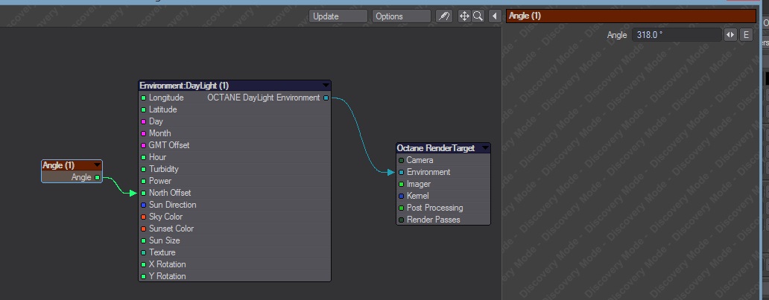Click the Sunset Color input connector
The image size is (769, 300).
144,229
